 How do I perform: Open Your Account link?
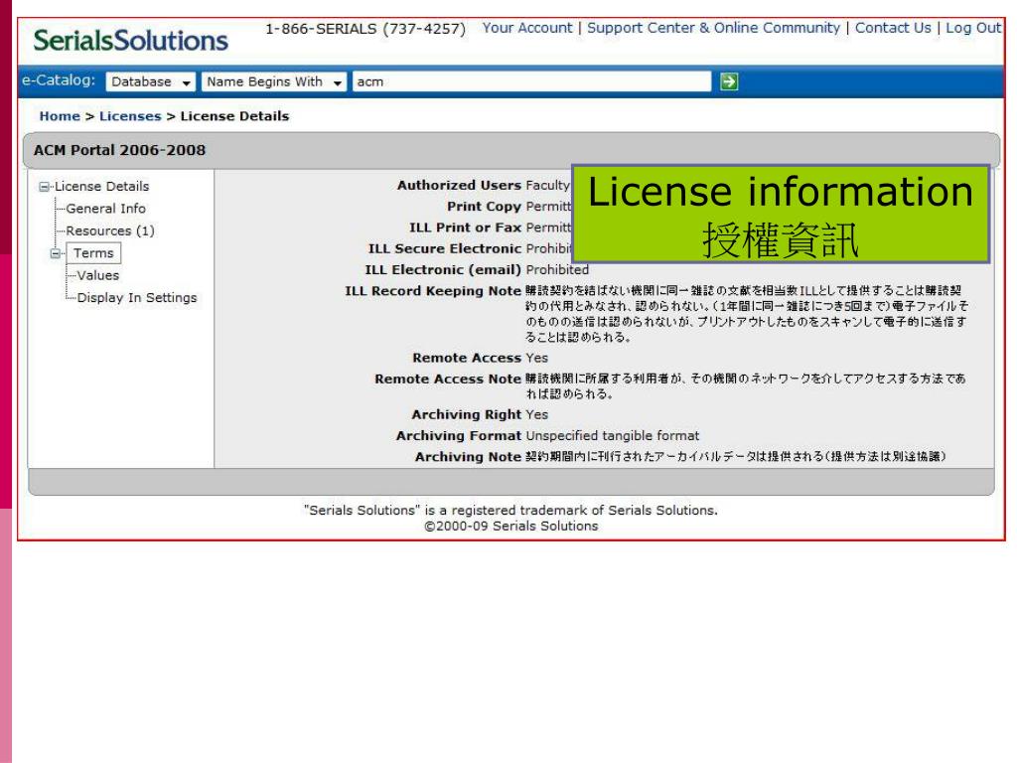click(527, 28)
